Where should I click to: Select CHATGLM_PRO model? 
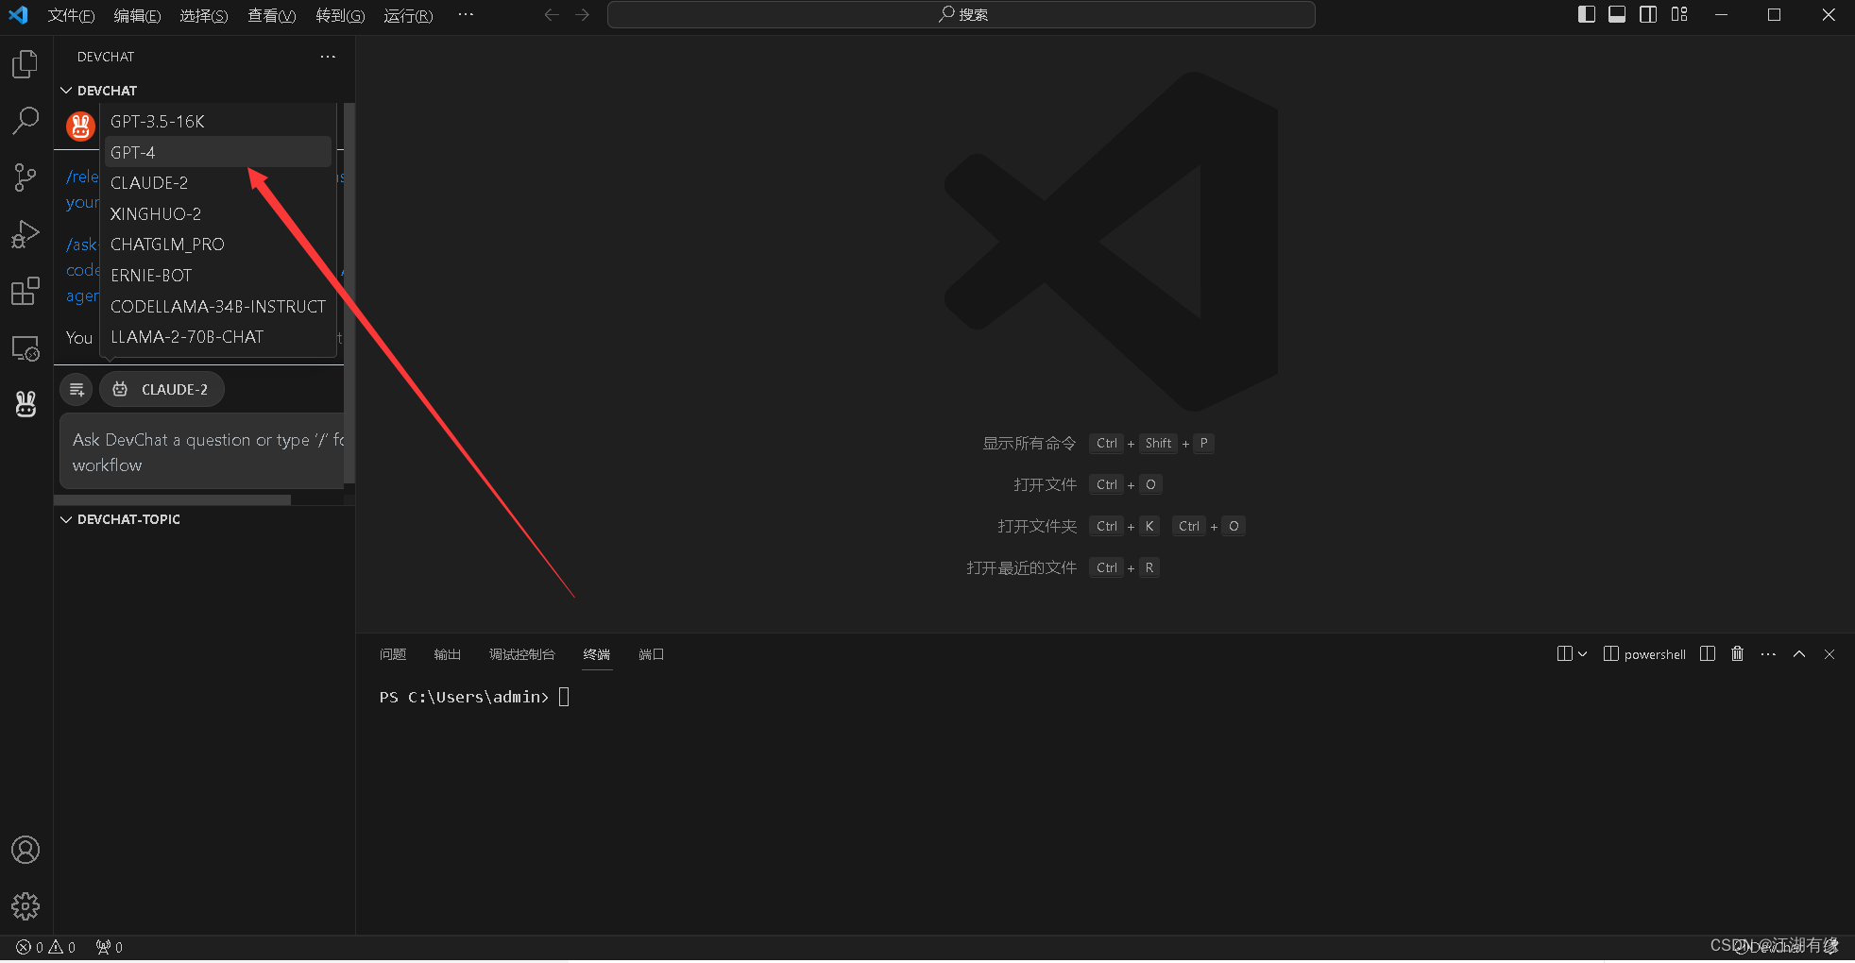(x=218, y=245)
